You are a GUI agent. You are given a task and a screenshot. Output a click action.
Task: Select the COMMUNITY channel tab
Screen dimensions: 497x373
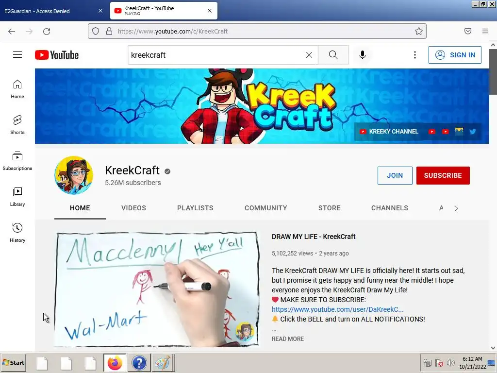(x=265, y=208)
